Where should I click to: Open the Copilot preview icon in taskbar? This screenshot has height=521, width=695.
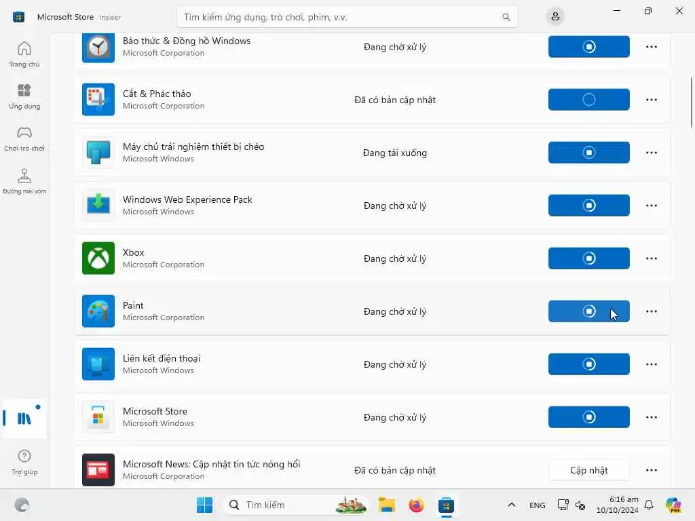(673, 505)
